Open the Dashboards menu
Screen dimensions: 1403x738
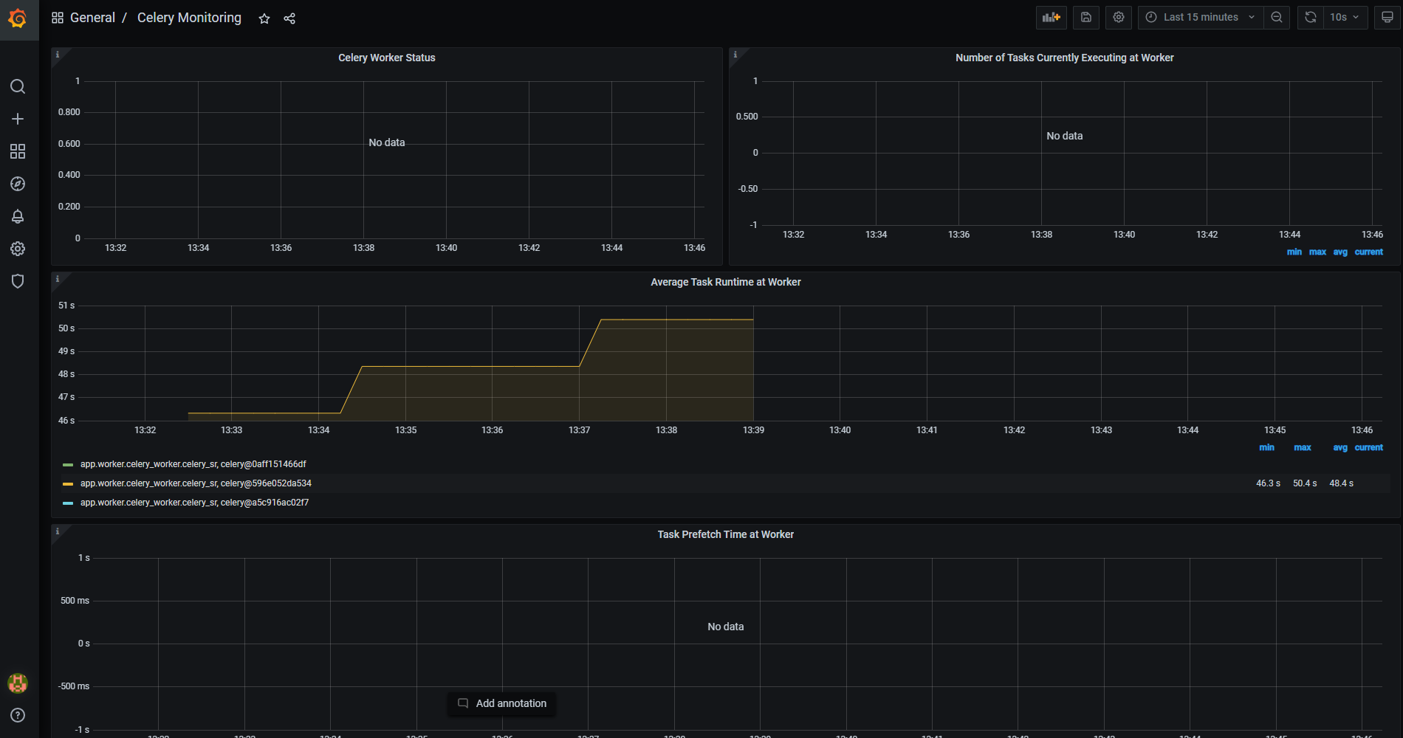(x=18, y=151)
